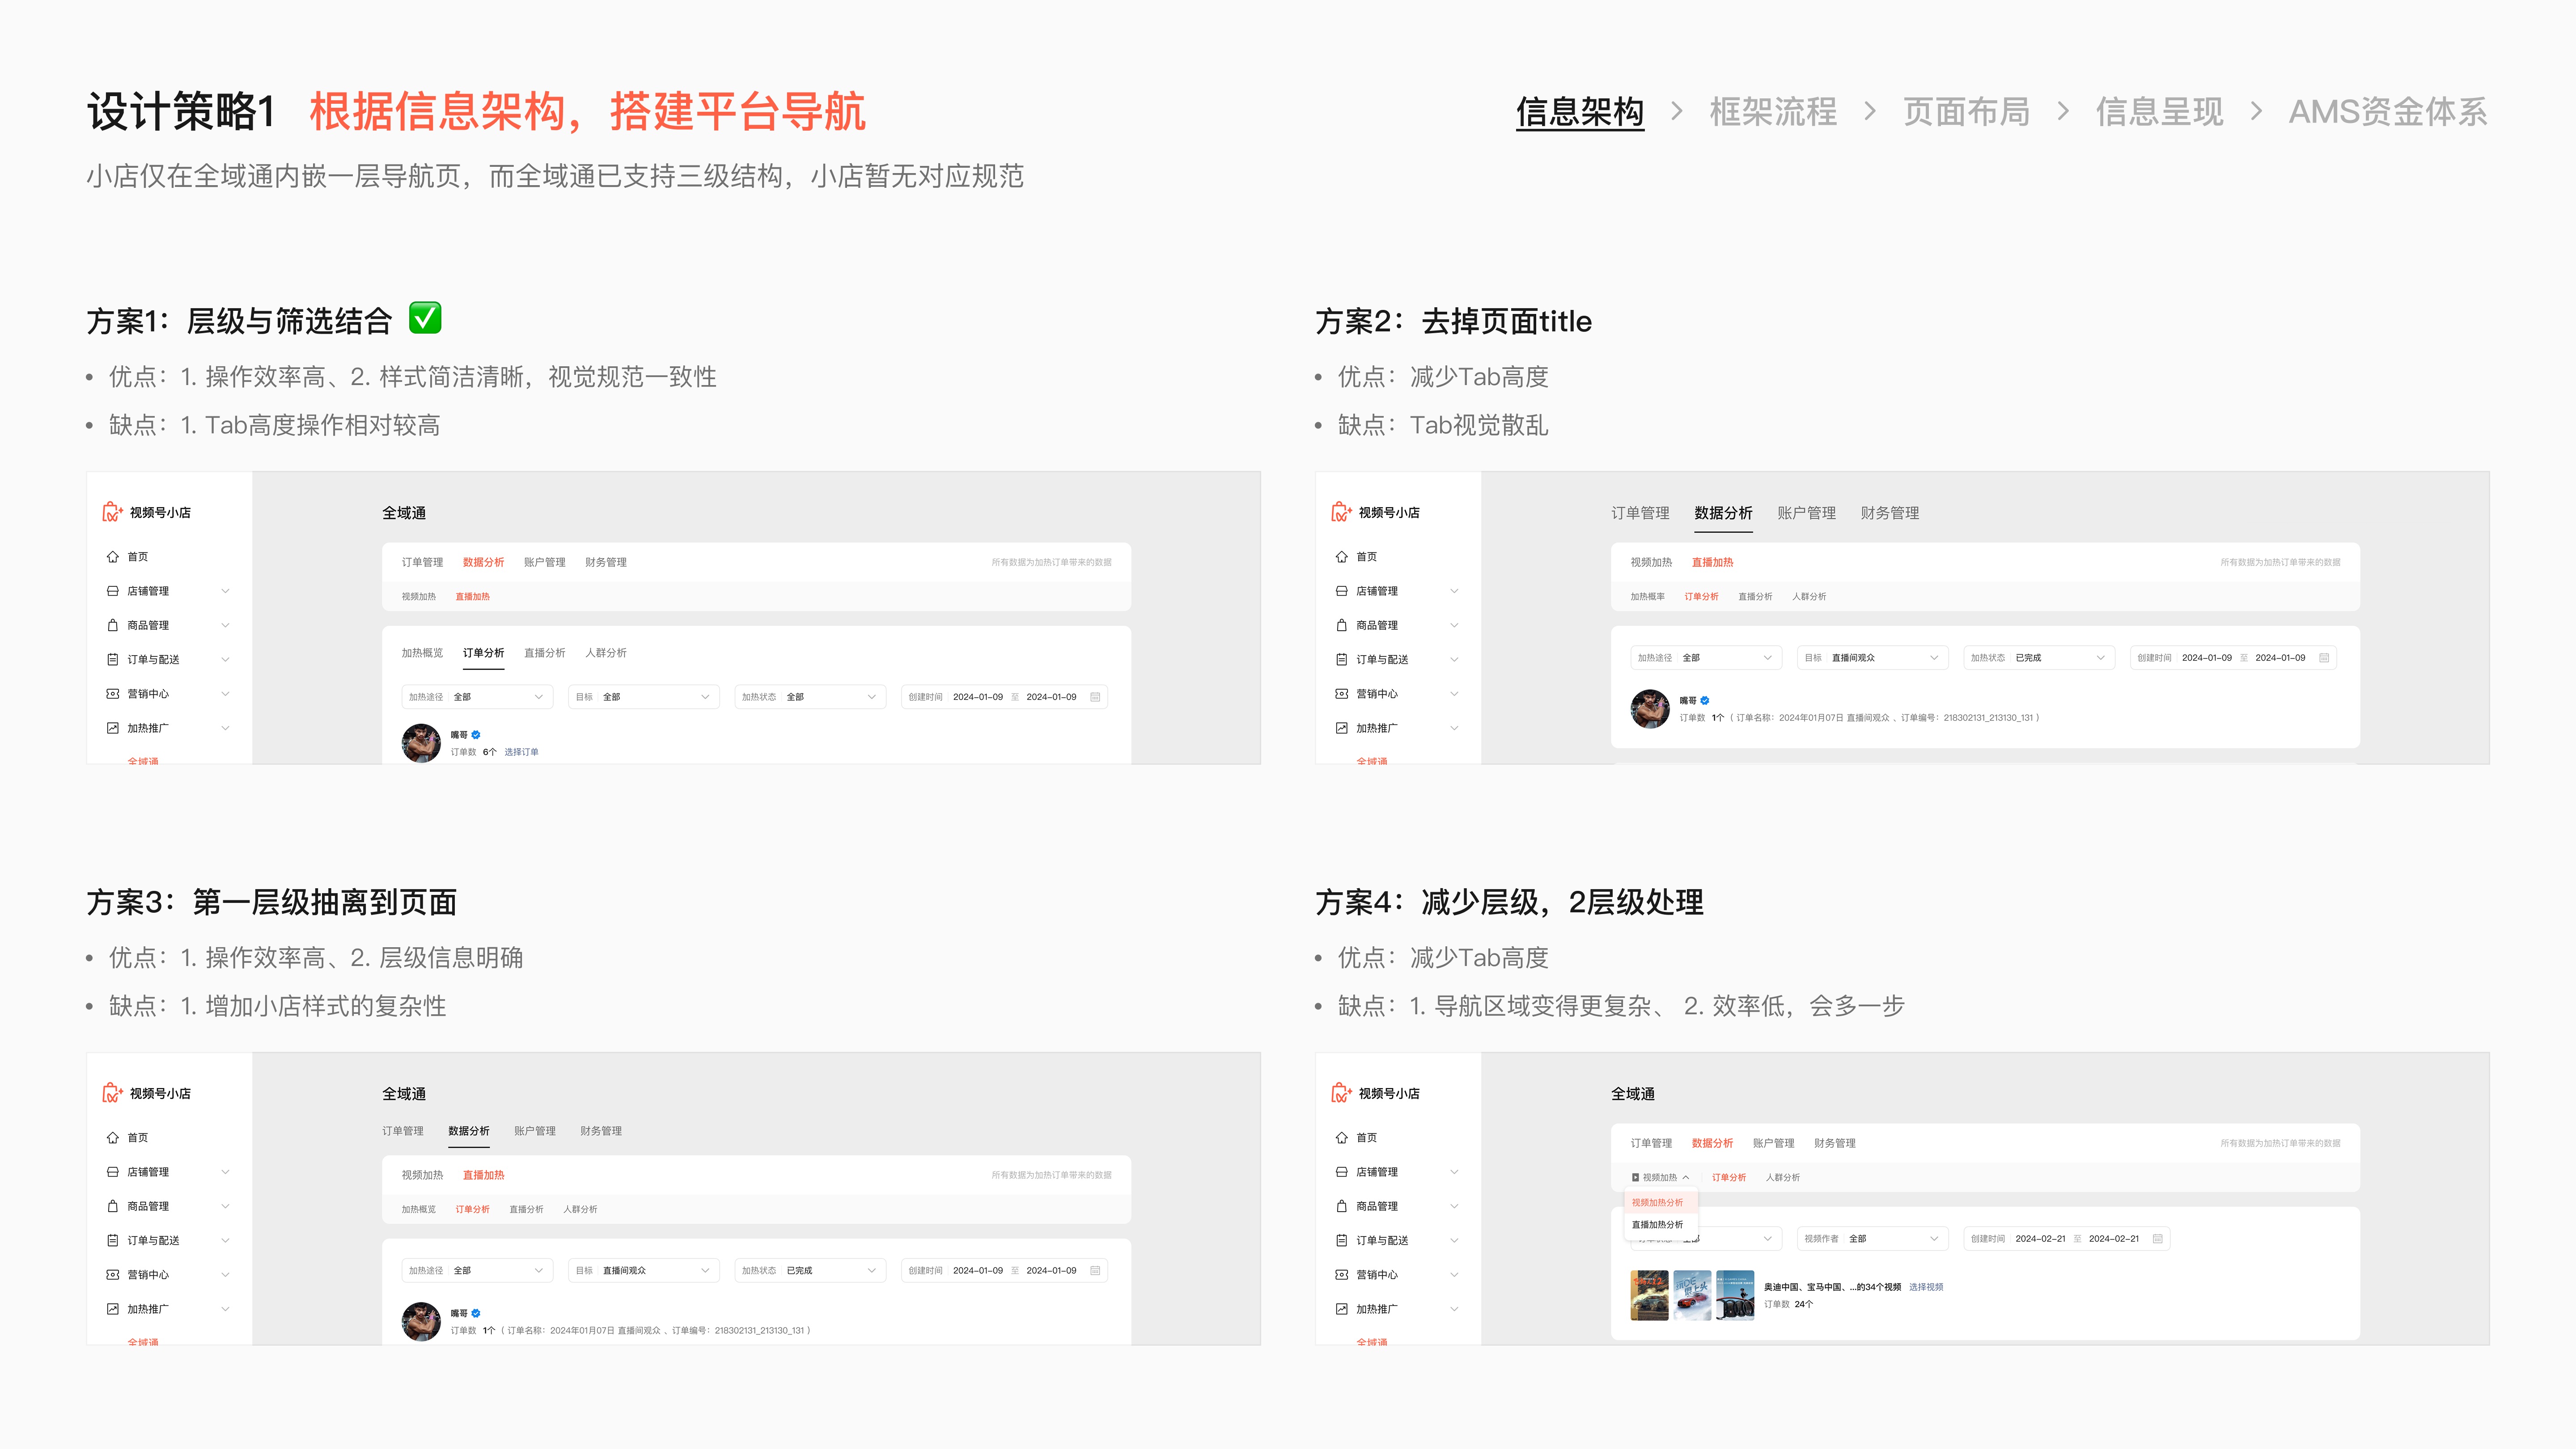Select 视频加热分析 in the 方案4 dropdown menu
The height and width of the screenshot is (1449, 2576).
tap(1657, 1203)
